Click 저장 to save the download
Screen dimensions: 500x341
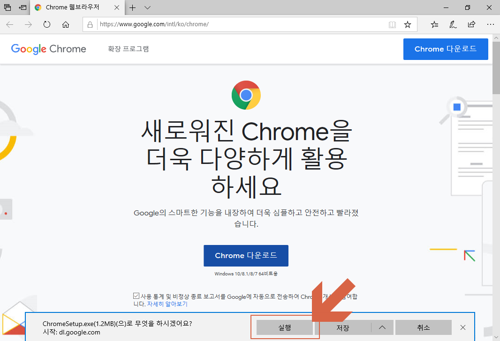[343, 327]
